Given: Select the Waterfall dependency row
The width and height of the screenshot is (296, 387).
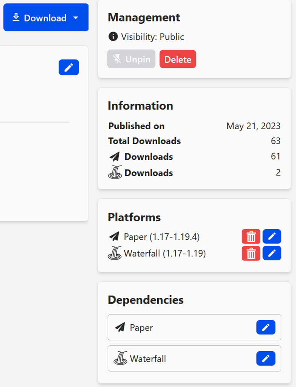Looking at the screenshot, I should pyautogui.click(x=169, y=358).
